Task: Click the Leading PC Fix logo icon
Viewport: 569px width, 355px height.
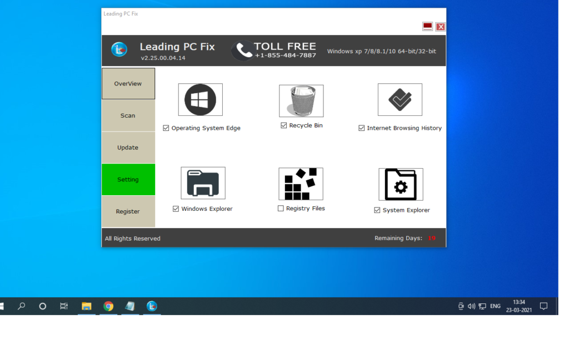Action: coord(119,49)
